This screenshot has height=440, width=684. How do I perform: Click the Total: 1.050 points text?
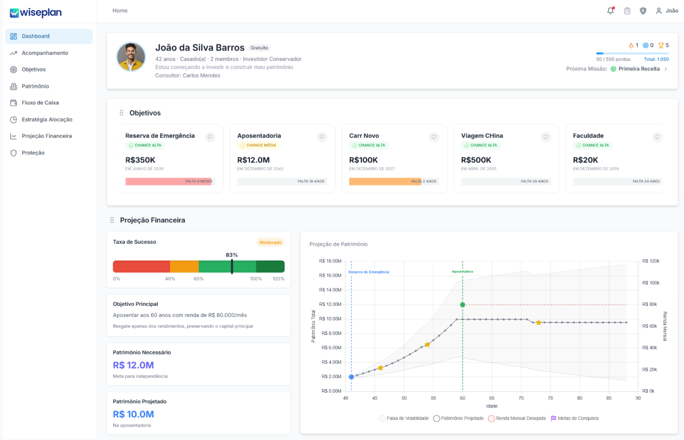656,59
